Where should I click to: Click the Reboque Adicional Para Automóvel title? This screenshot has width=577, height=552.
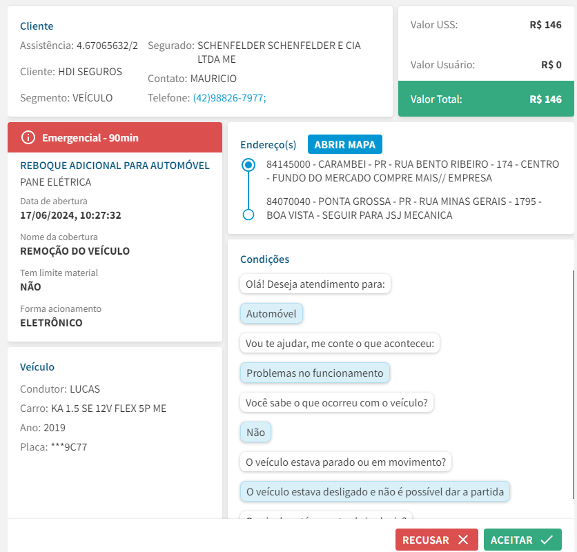click(x=115, y=166)
